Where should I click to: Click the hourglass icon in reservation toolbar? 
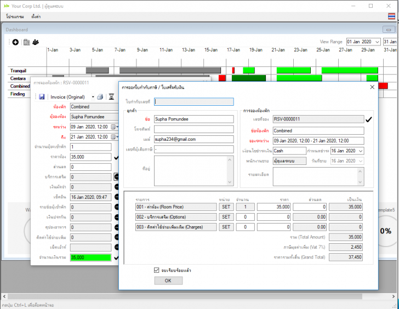point(111,97)
